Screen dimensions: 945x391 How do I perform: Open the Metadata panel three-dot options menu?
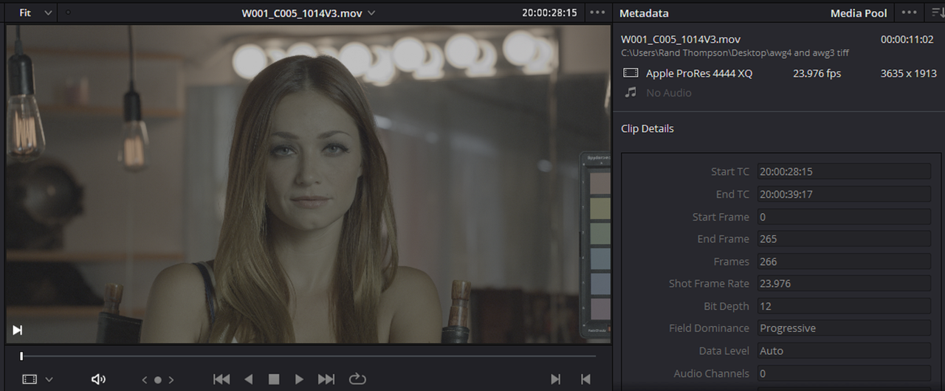tap(910, 13)
